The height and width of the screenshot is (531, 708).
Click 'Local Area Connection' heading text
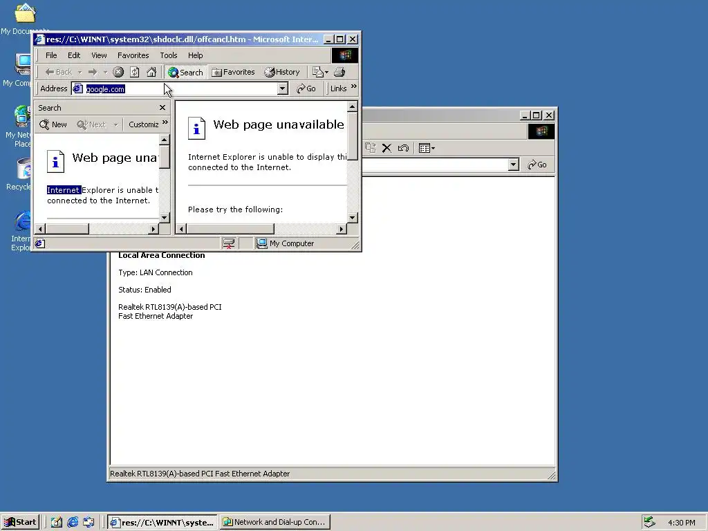point(162,255)
